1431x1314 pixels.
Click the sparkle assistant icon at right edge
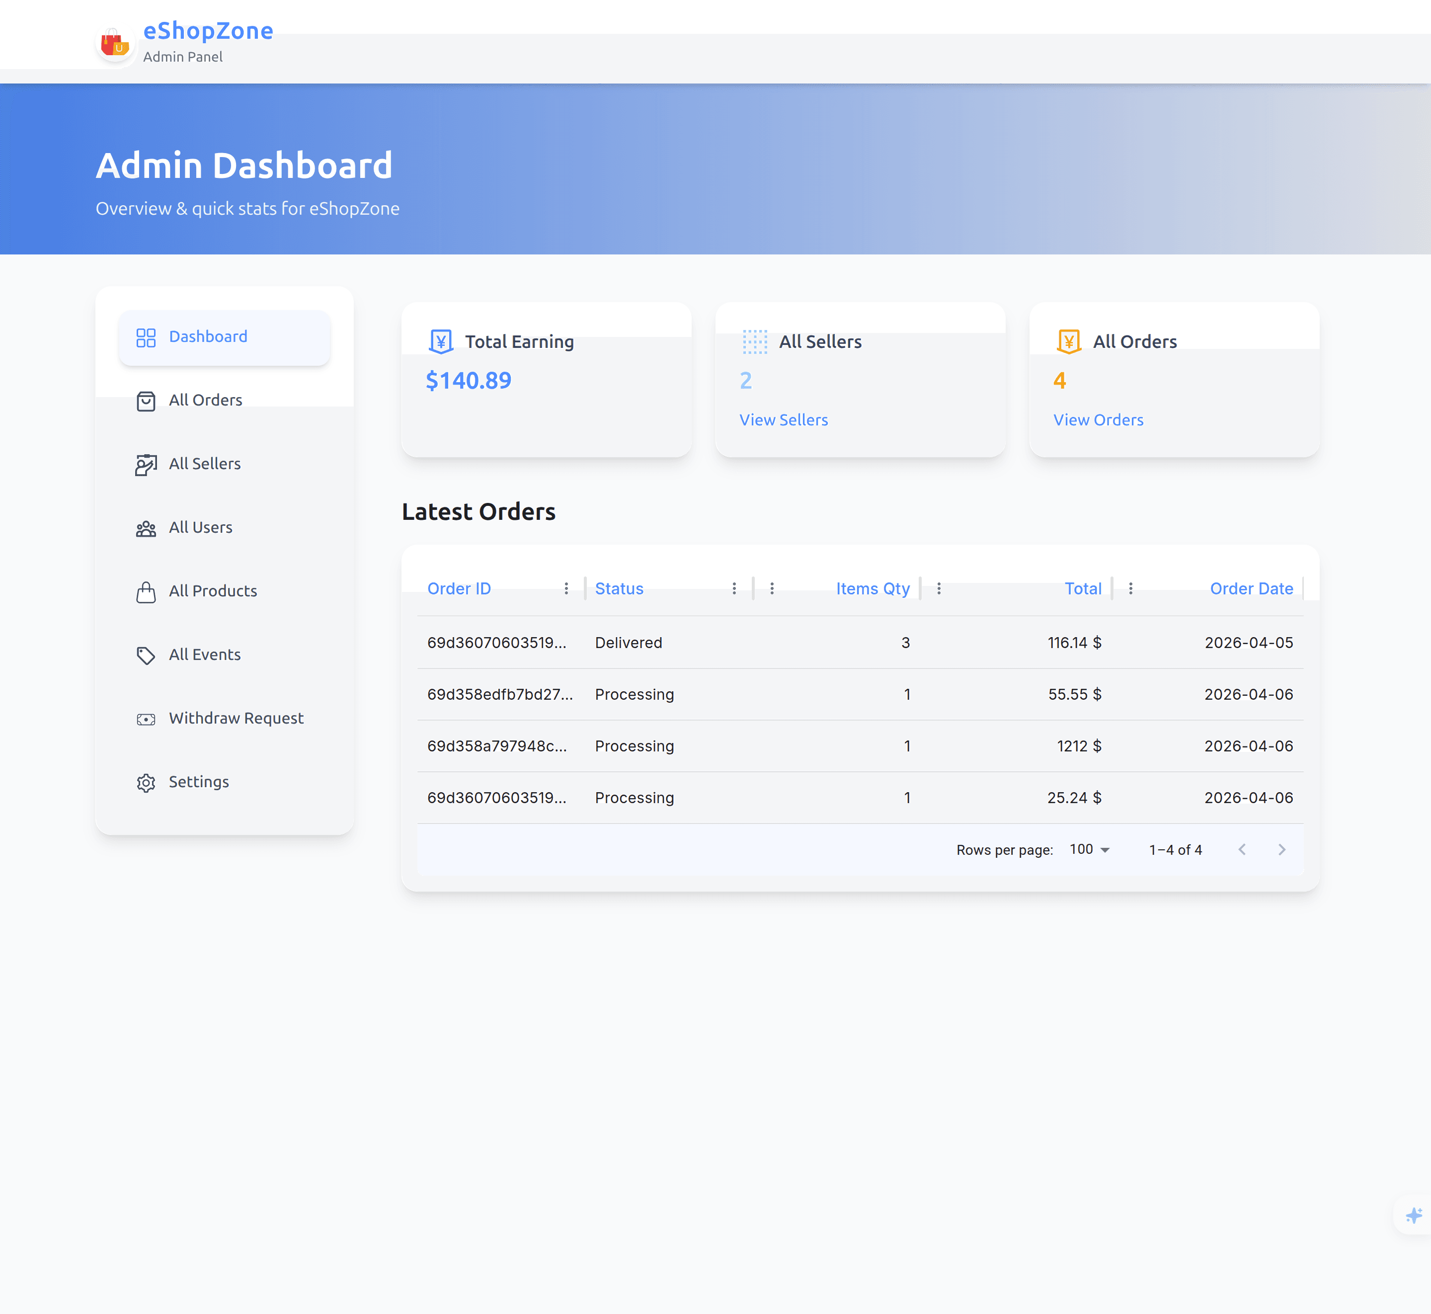[1413, 1215]
